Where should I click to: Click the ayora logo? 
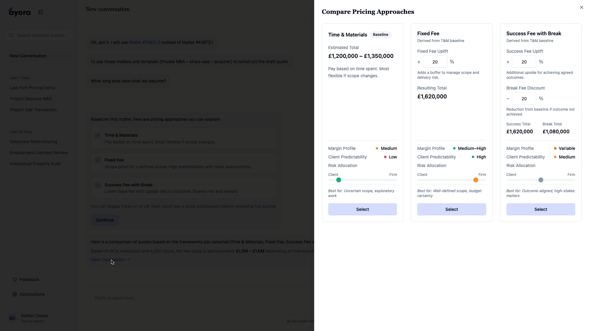tap(19, 12)
